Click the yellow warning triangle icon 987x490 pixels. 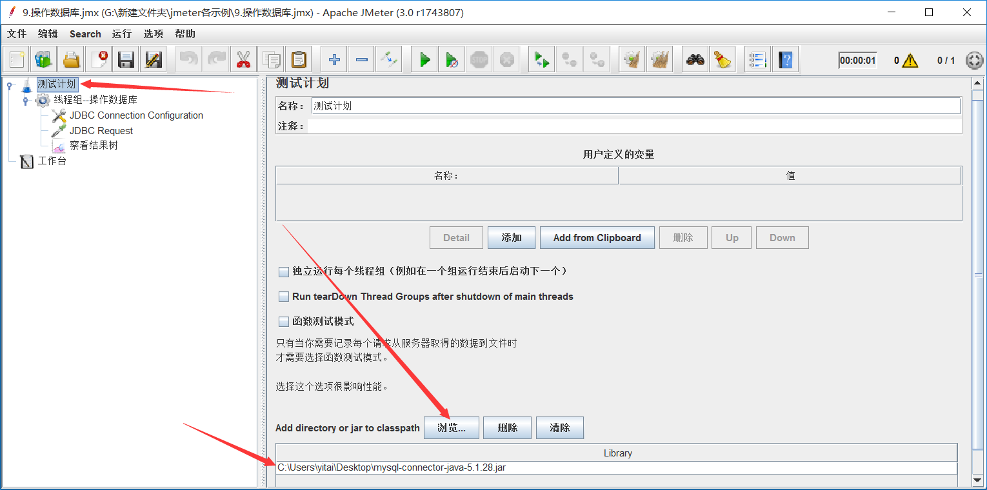tap(910, 61)
